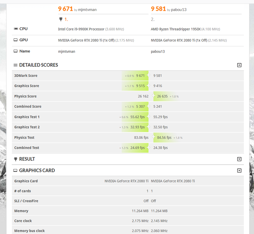This screenshot has height=234, width=254.
Task: Click the GRAPHICS CARD heading
Action: [x=37, y=171]
